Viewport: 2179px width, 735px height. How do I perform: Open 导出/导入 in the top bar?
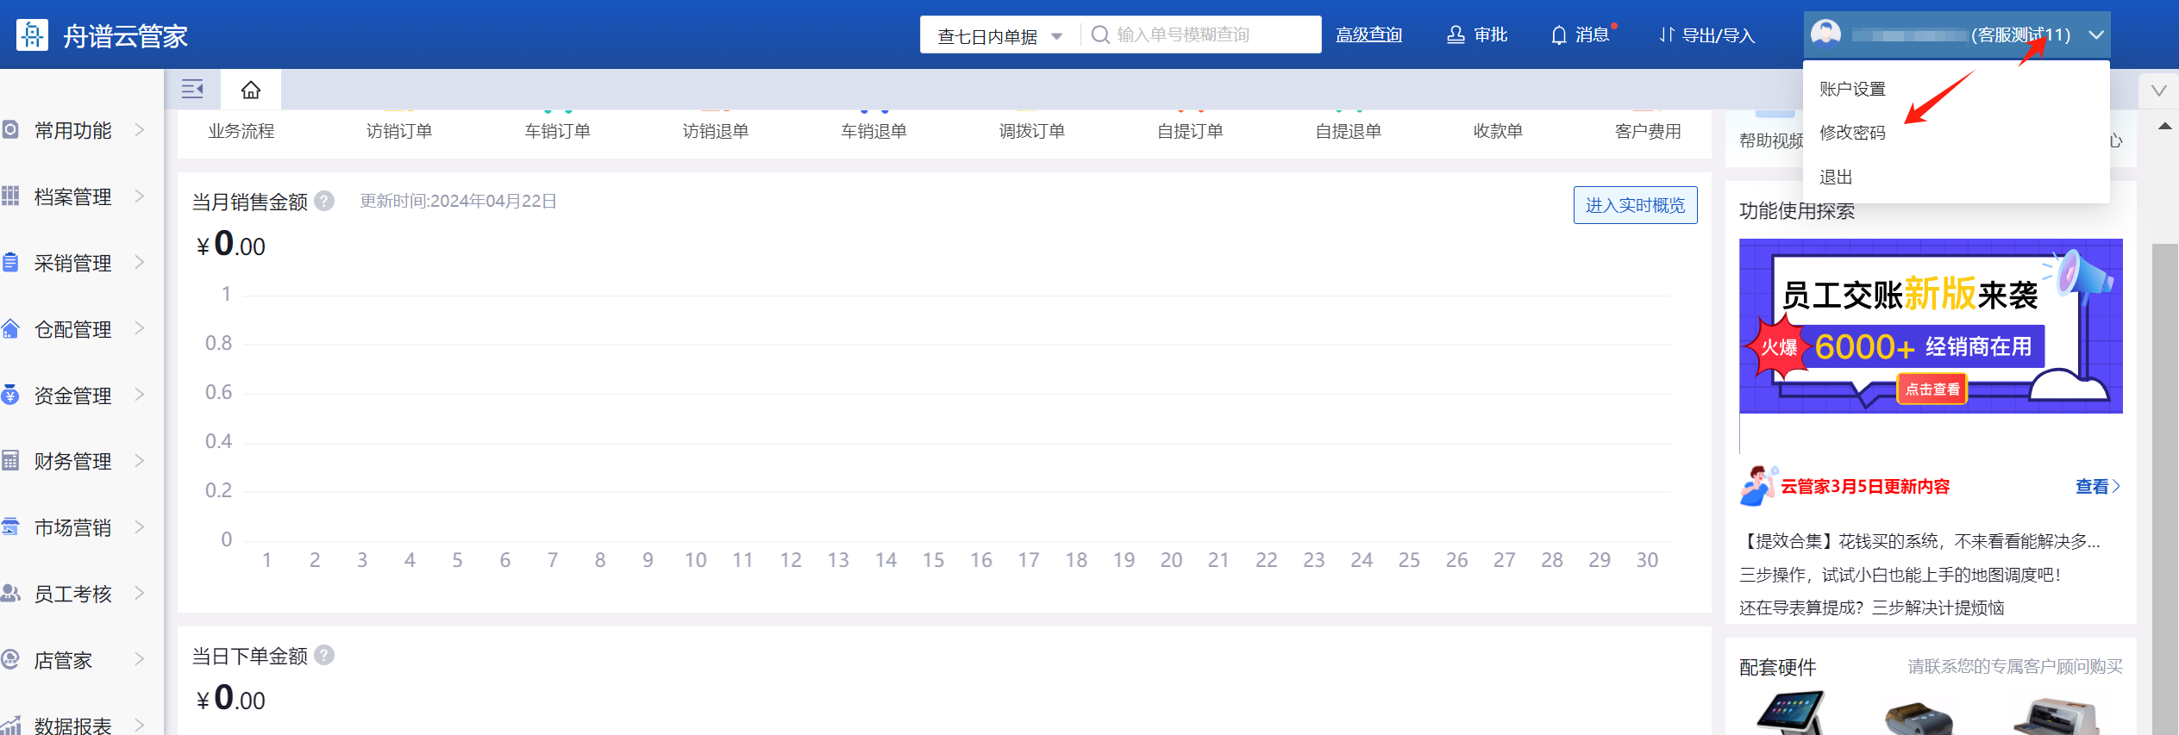click(x=1706, y=35)
